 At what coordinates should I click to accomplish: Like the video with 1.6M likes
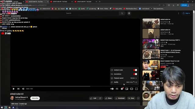(93, 98)
